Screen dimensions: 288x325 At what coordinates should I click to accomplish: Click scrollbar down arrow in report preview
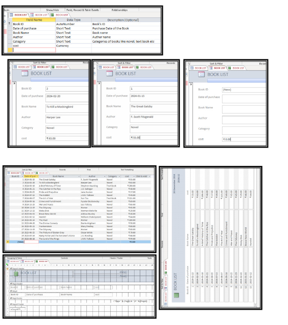[255, 305]
